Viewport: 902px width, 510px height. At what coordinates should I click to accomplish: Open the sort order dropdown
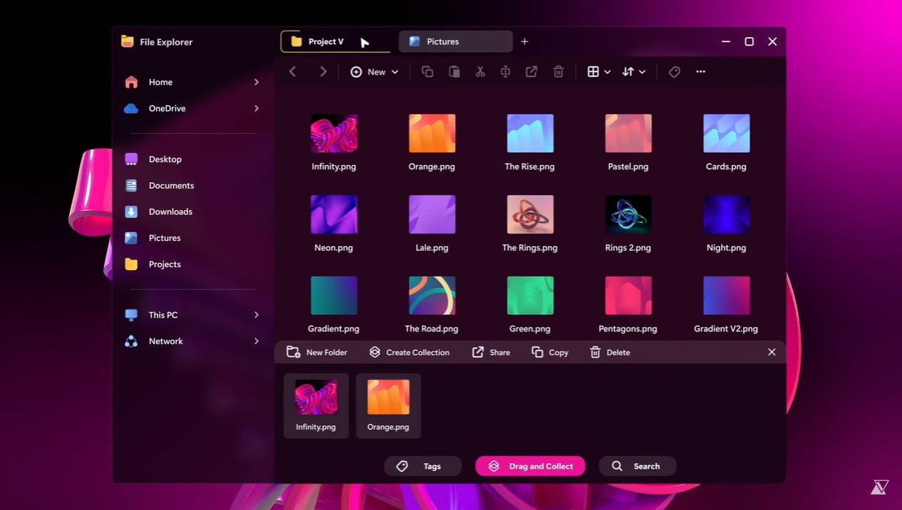(x=633, y=72)
